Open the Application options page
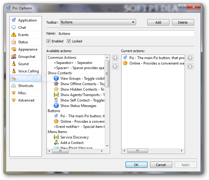The width and height of the screenshot is (209, 180). pos(26,20)
